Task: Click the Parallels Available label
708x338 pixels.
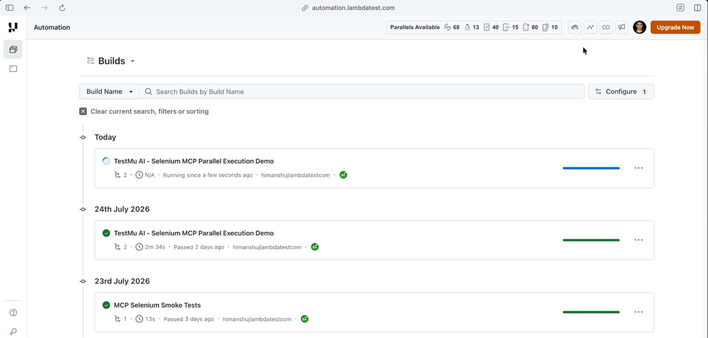Action: coord(415,27)
